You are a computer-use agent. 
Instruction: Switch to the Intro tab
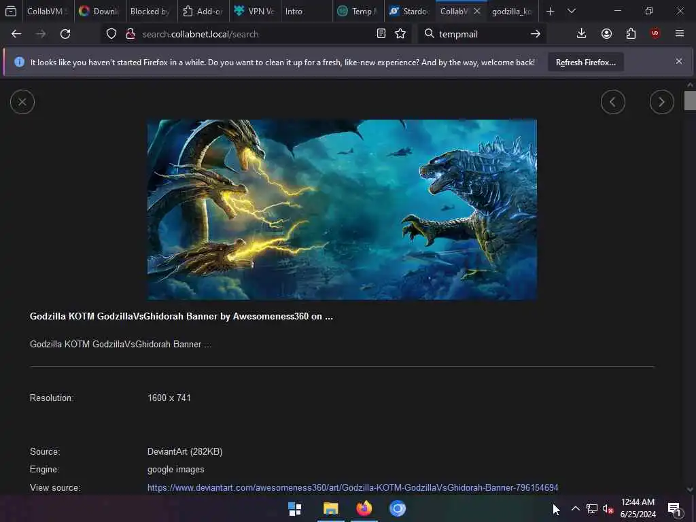(307, 12)
